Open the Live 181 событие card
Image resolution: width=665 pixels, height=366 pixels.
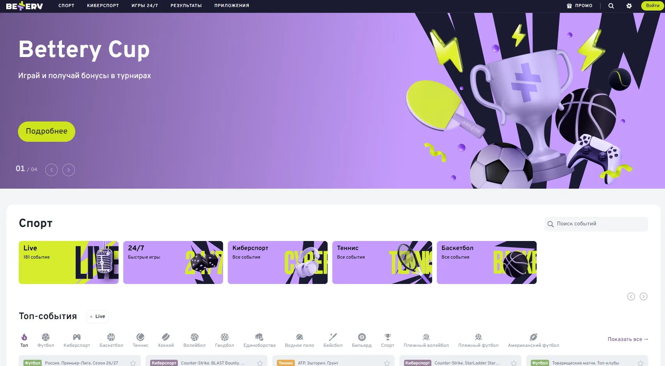click(x=69, y=262)
